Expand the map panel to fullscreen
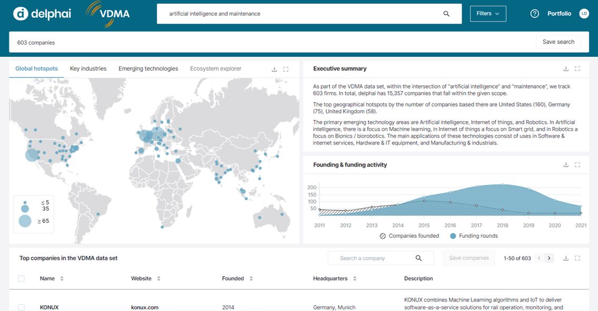The height and width of the screenshot is (311, 598). 286,69
